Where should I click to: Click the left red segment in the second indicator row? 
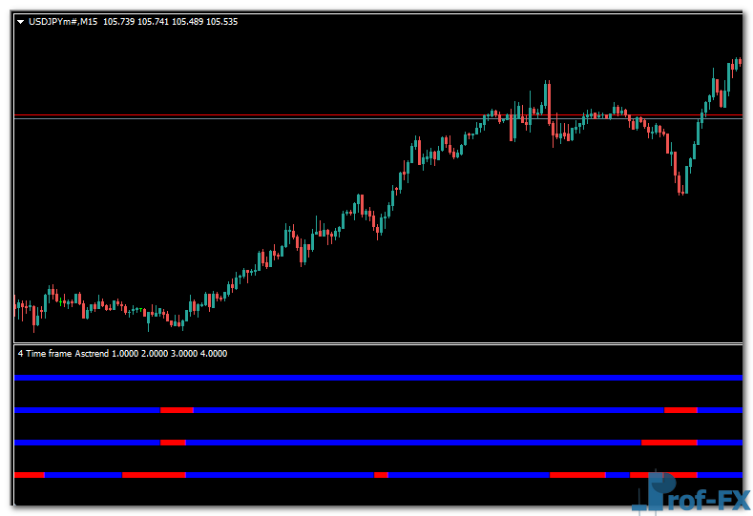point(177,410)
